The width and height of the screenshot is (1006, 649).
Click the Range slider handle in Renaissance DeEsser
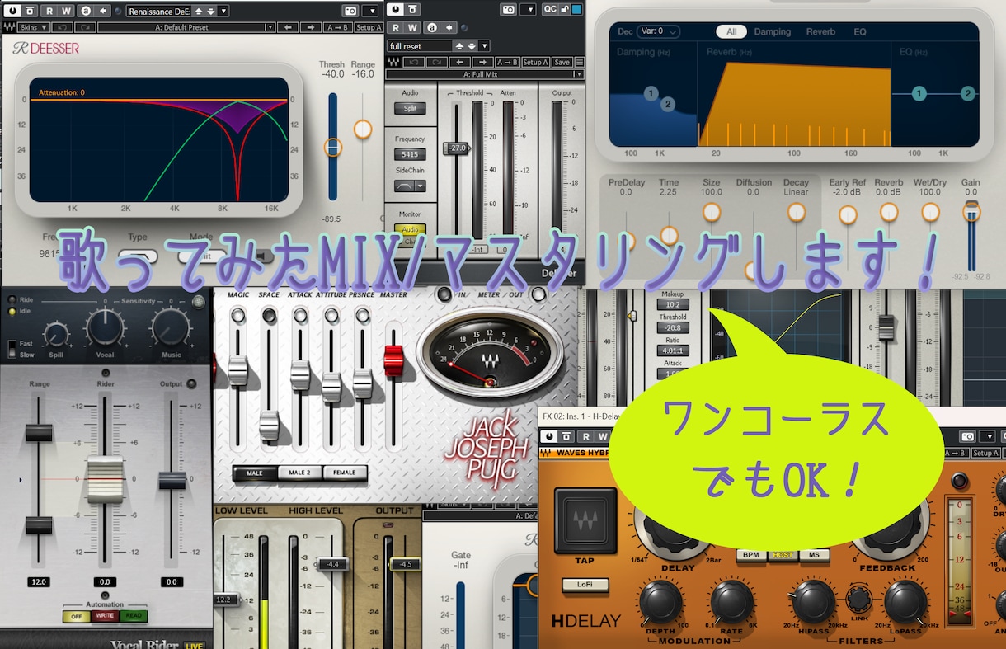tap(363, 129)
